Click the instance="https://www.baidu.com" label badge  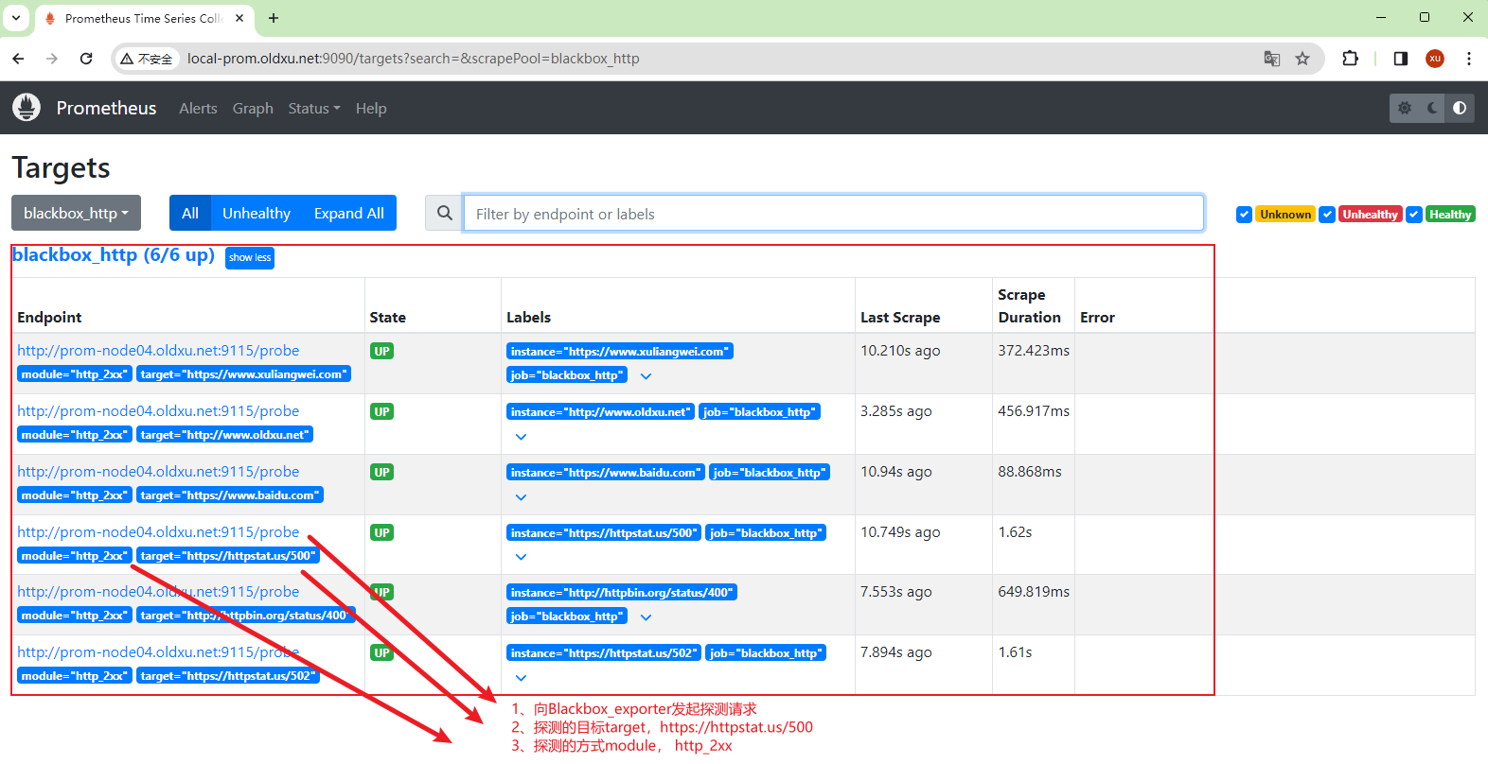(x=606, y=473)
